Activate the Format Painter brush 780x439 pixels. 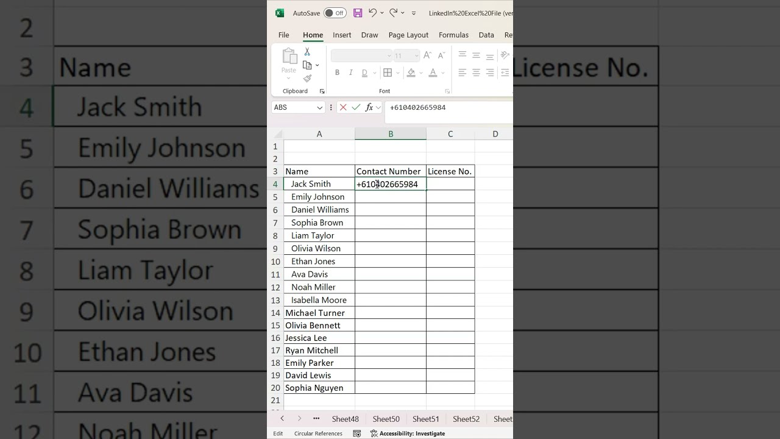[307, 78]
